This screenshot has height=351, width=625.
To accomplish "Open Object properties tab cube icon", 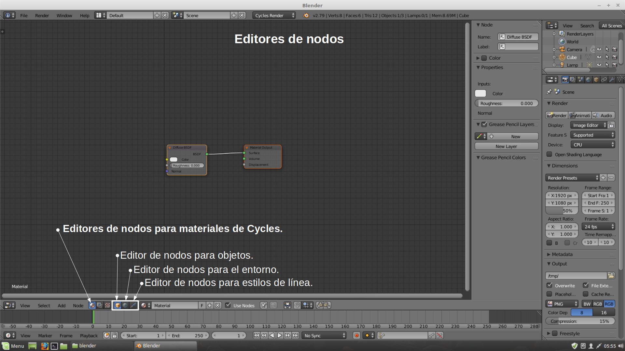I will 596,80.
